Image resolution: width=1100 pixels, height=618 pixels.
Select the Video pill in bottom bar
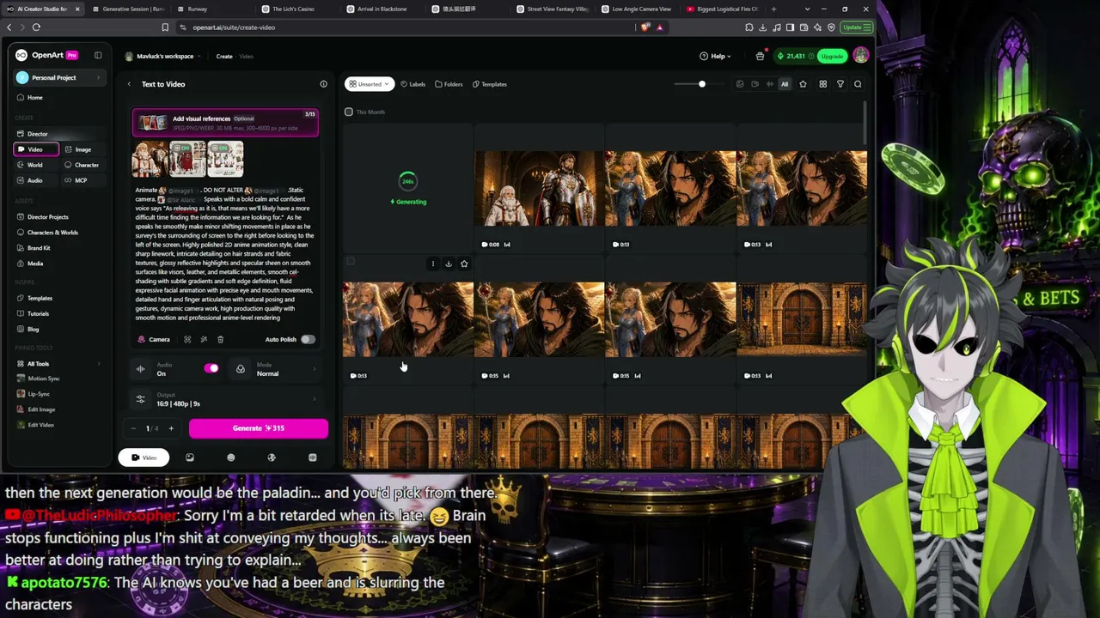(144, 457)
